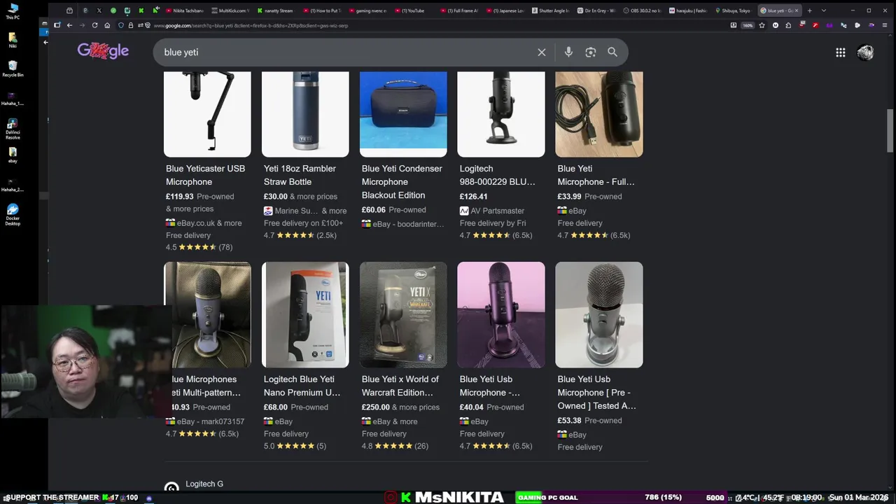This screenshot has width=896, height=504.
Task: Click the £60.06 Pre-owned price text
Action: tap(393, 210)
